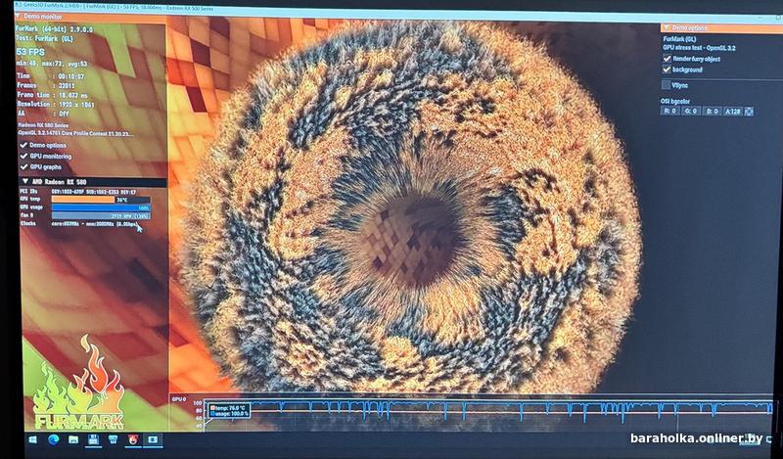Screen dimensions: 783x459
Task: Open File Explorer from the taskbar
Action: pyautogui.click(x=73, y=440)
